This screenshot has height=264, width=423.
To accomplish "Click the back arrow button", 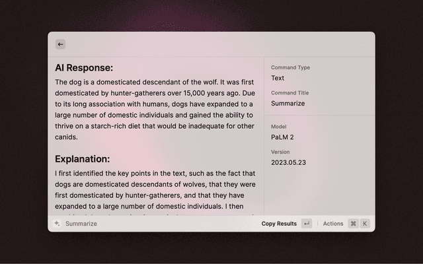I will click(61, 44).
